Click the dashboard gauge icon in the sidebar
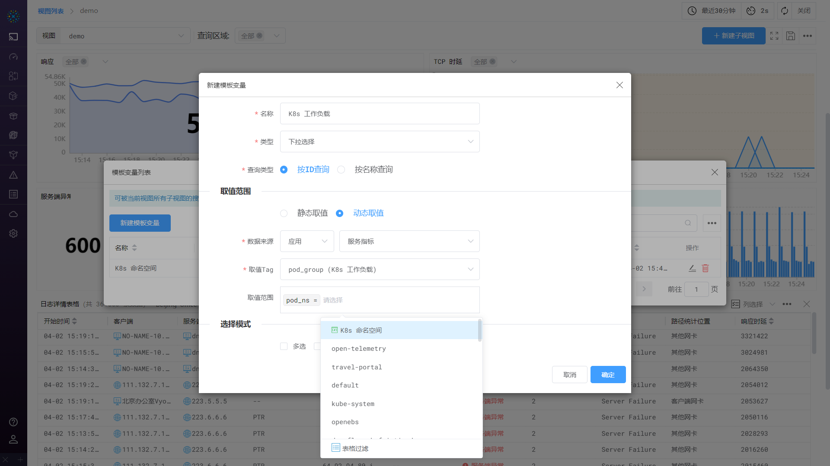The height and width of the screenshot is (466, 830). tap(13, 56)
